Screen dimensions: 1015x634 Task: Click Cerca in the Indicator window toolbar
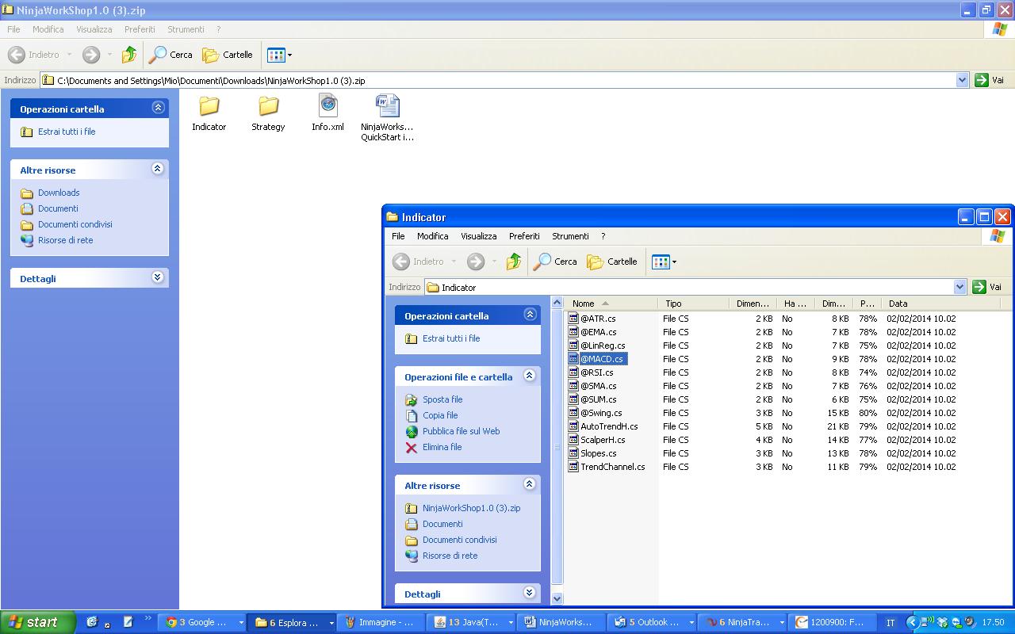[x=555, y=262]
